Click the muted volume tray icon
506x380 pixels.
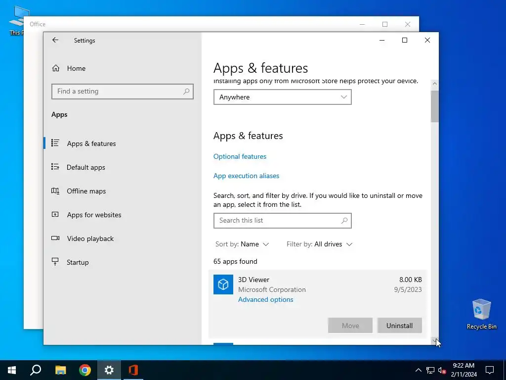[442, 370]
